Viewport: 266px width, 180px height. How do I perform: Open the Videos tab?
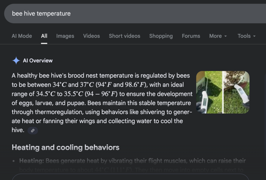[91, 36]
